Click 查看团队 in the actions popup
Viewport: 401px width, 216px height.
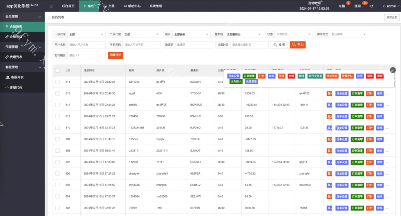pyautogui.click(x=347, y=76)
